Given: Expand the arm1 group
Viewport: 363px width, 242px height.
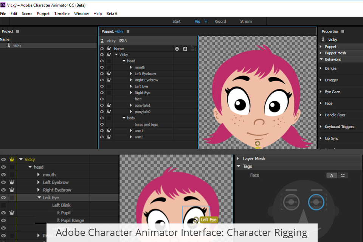Looking at the screenshot, I should point(131,130).
